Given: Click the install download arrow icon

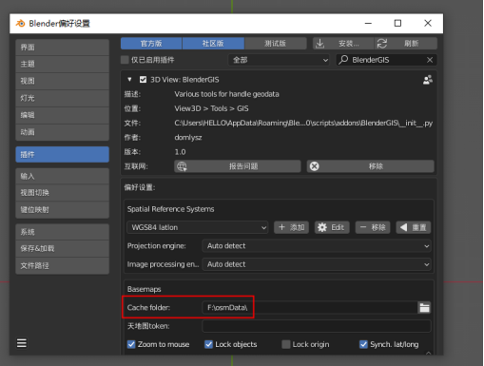Looking at the screenshot, I should pos(319,44).
